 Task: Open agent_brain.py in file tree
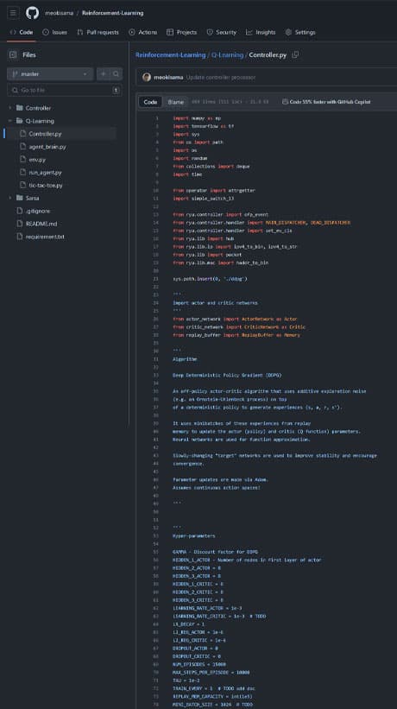click(x=47, y=147)
